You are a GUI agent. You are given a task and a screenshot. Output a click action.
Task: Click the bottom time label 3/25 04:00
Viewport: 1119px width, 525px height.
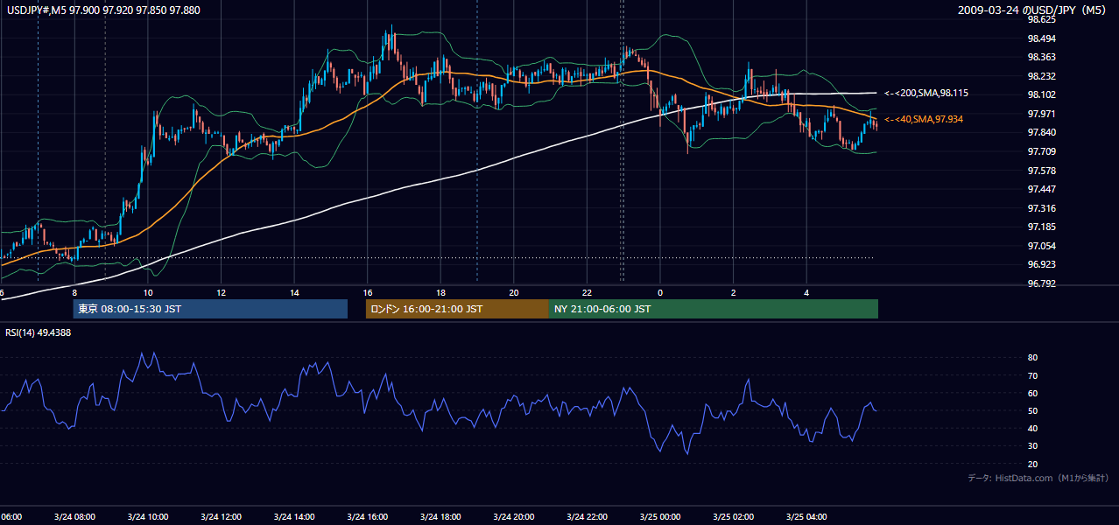[806, 517]
